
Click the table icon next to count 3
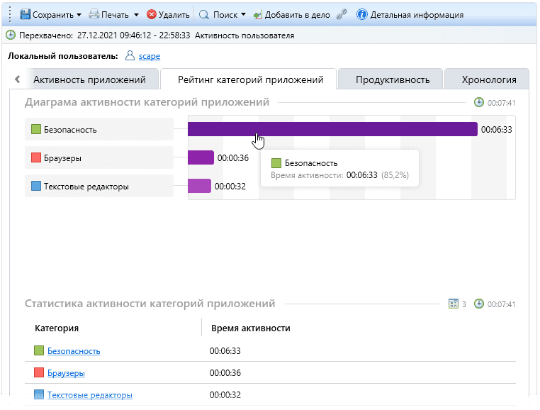coord(454,304)
